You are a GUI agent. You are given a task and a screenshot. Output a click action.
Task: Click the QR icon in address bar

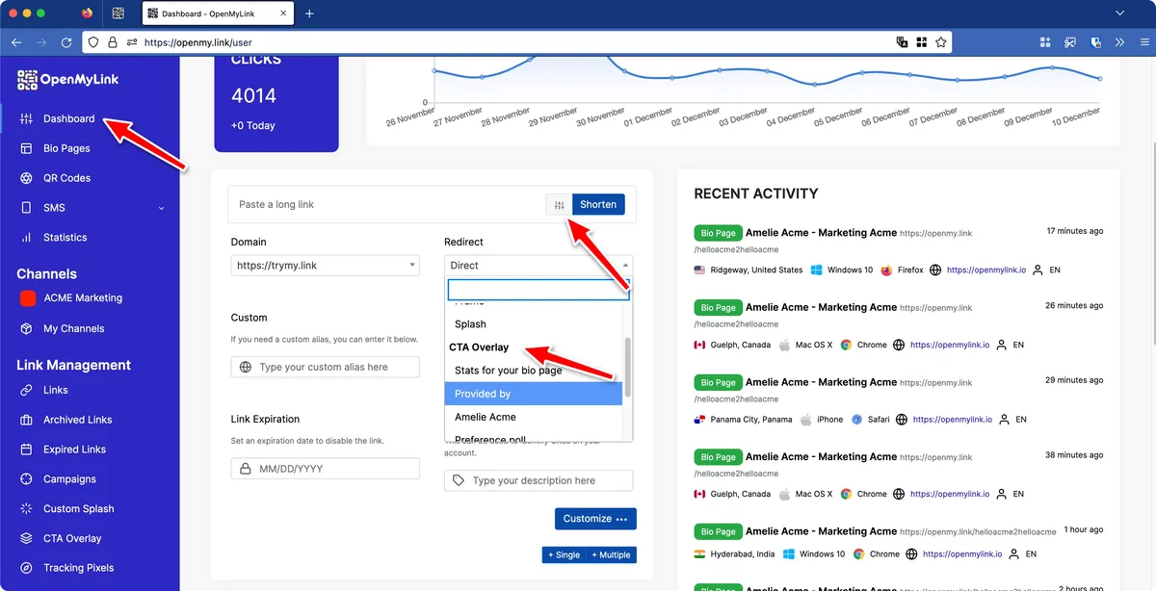click(921, 42)
